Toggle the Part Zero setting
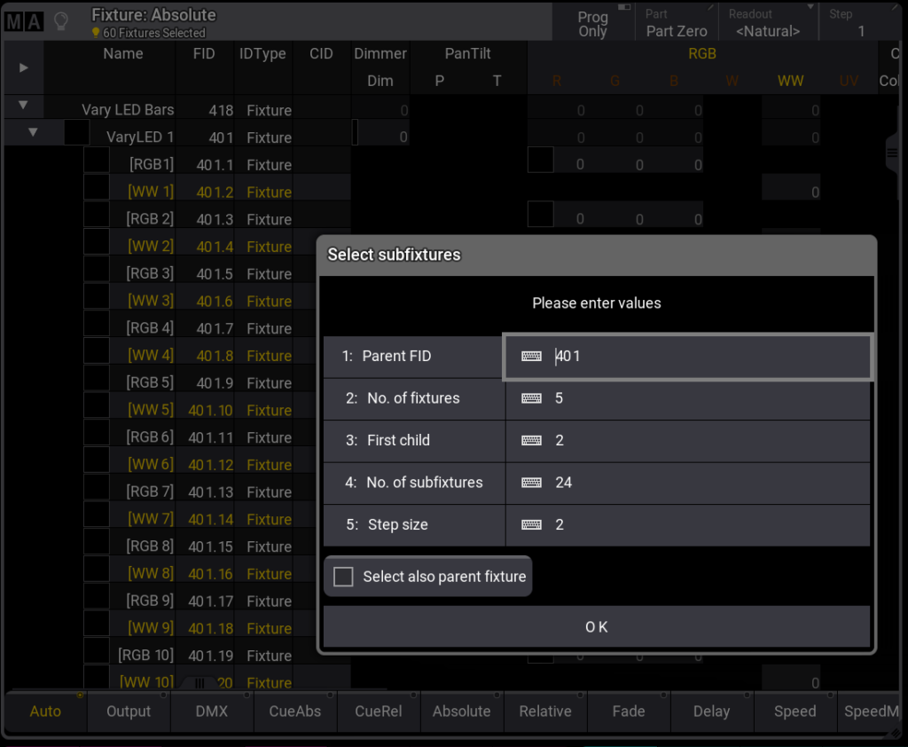Image resolution: width=908 pixels, height=747 pixels. (676, 23)
